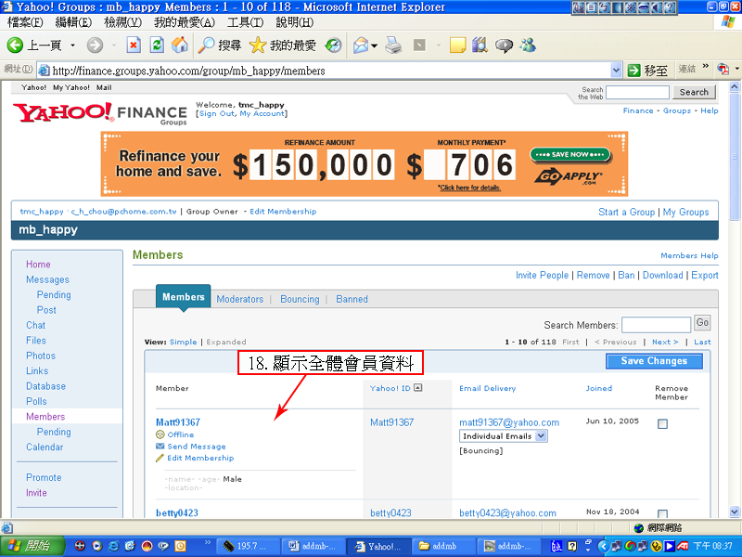The image size is (742, 557).
Task: Go to Home page via house icon
Action: pyautogui.click(x=180, y=45)
